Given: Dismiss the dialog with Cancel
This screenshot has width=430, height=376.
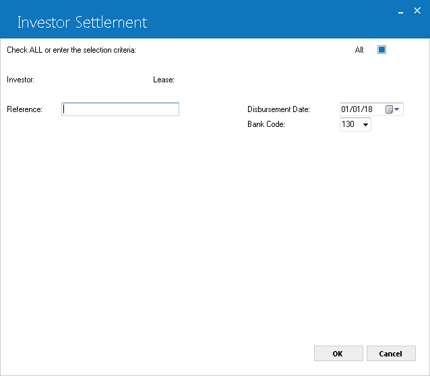Looking at the screenshot, I should click(x=391, y=354).
